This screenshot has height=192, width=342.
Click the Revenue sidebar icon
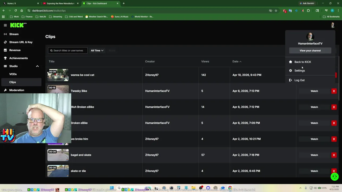pyautogui.click(x=5, y=50)
